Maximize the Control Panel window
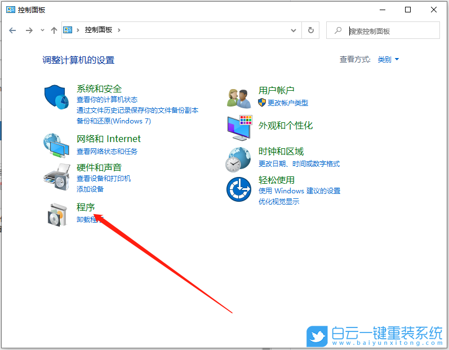Image resolution: width=449 pixels, height=350 pixels. pyautogui.click(x=408, y=10)
